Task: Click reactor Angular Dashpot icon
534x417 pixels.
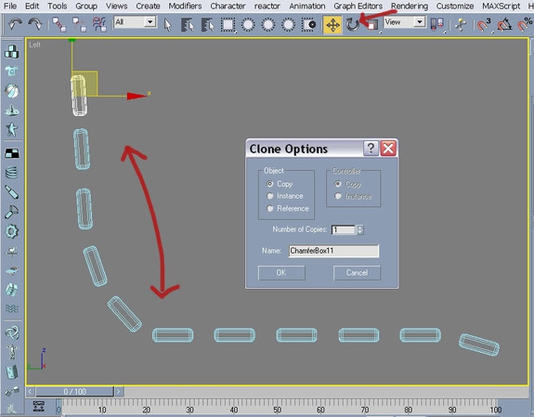Action: (x=11, y=212)
